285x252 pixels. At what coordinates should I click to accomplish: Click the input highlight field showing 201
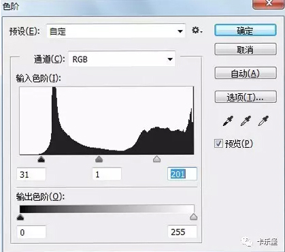tap(182, 174)
